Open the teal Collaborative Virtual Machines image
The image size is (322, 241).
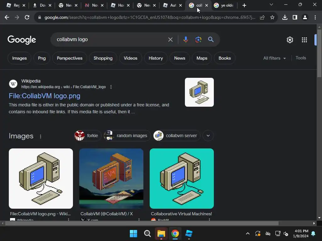(182, 179)
